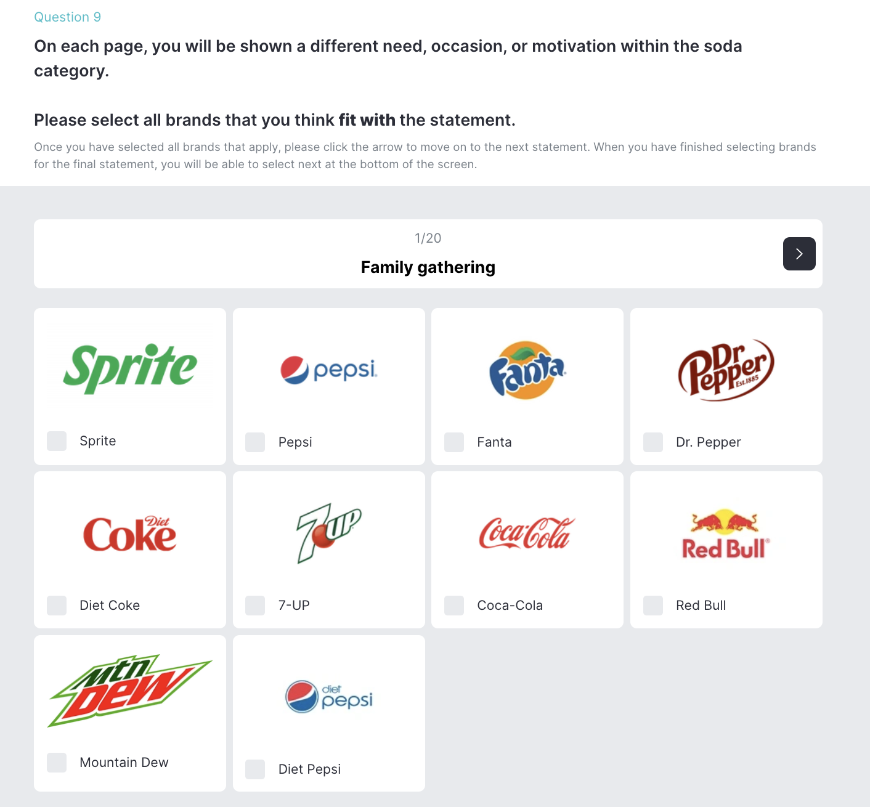
Task: Enable the Fanta checkbox
Action: [454, 442]
